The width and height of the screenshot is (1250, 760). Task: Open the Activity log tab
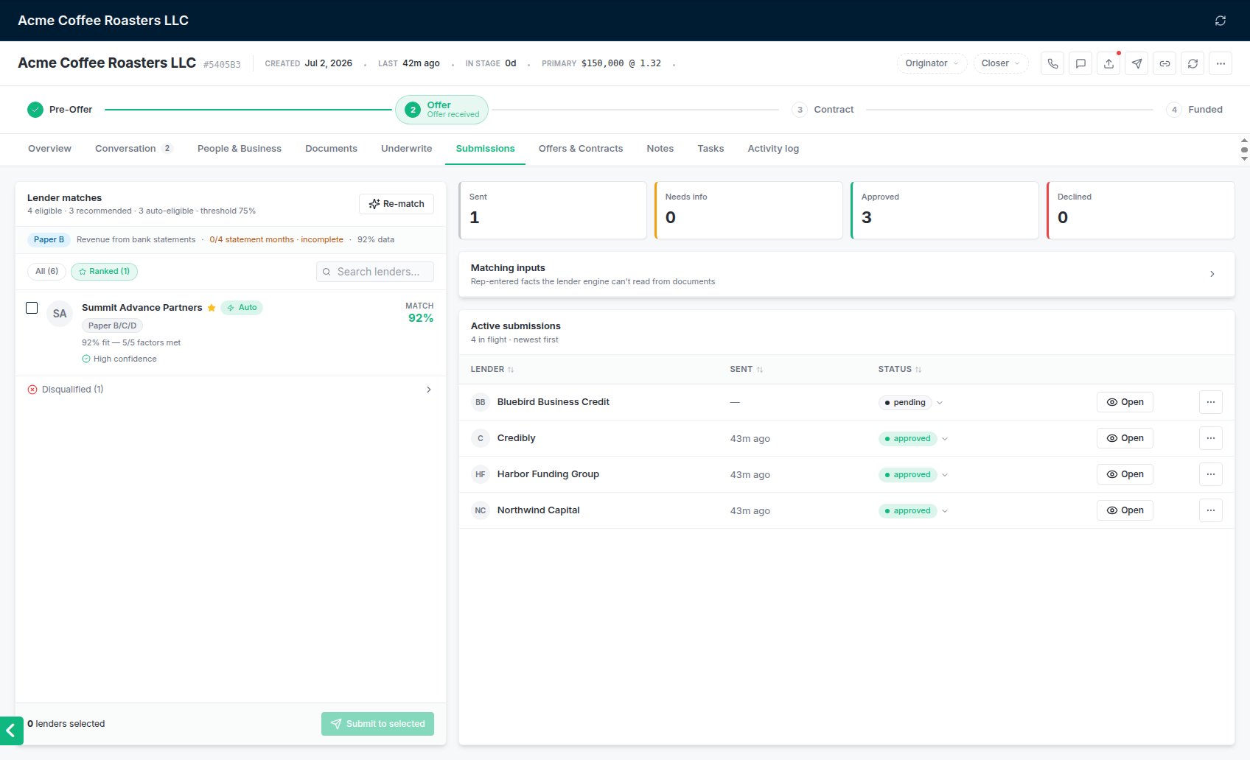[x=773, y=149]
